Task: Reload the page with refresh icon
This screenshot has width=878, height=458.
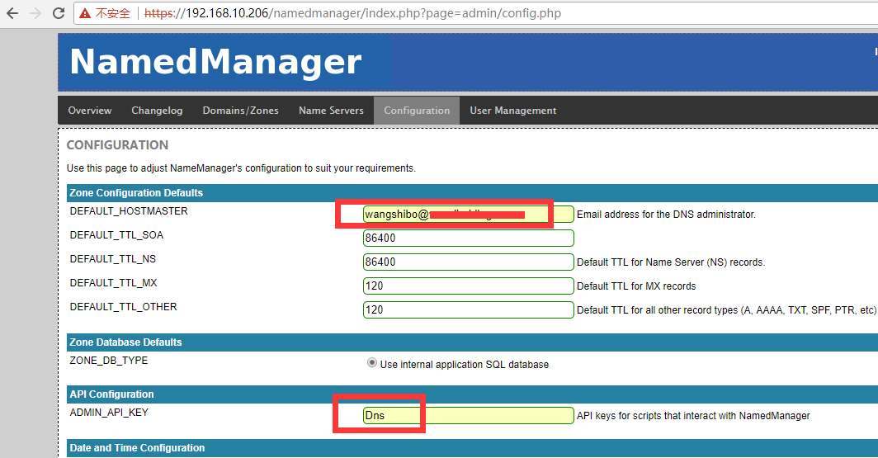Action: (x=59, y=14)
